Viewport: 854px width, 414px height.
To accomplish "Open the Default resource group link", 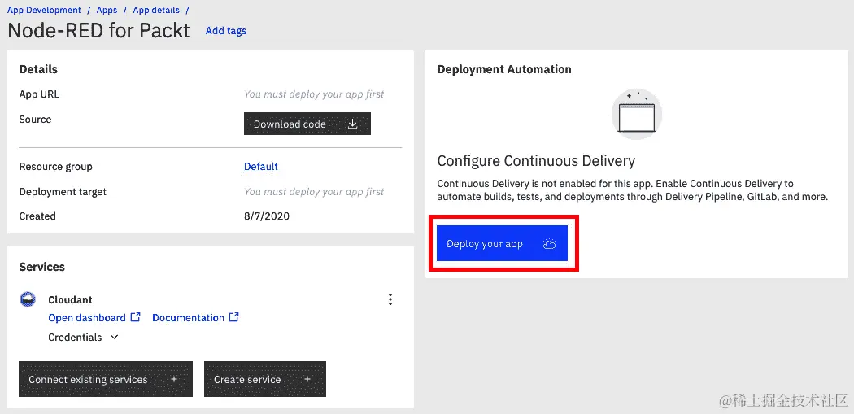I will point(261,166).
